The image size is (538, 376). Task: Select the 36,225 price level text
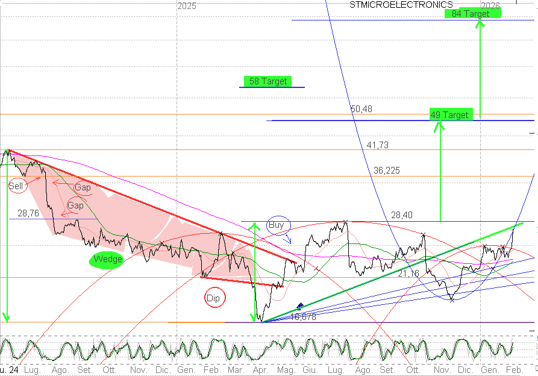[x=387, y=171]
